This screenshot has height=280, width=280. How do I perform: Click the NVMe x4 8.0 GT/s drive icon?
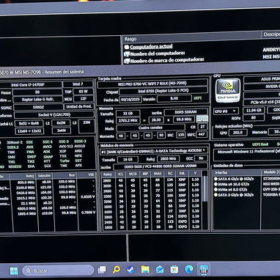pos(215,190)
